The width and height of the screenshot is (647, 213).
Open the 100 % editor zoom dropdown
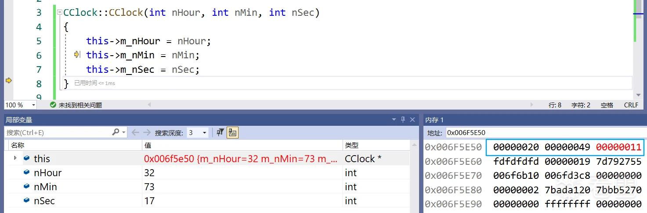[x=33, y=105]
